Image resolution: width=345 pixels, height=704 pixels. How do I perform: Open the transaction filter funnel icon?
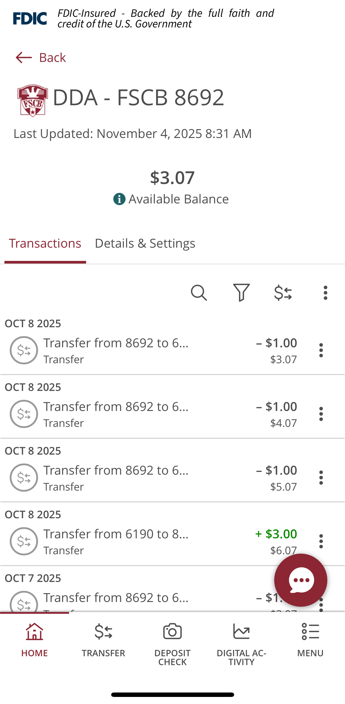coord(241,293)
